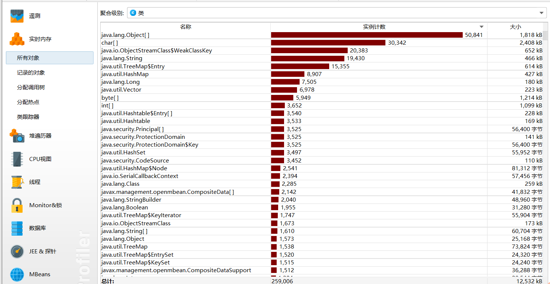550x284 pixels.
Task: Open the 实时内存 live memory cubes icon
Action: click(x=17, y=39)
